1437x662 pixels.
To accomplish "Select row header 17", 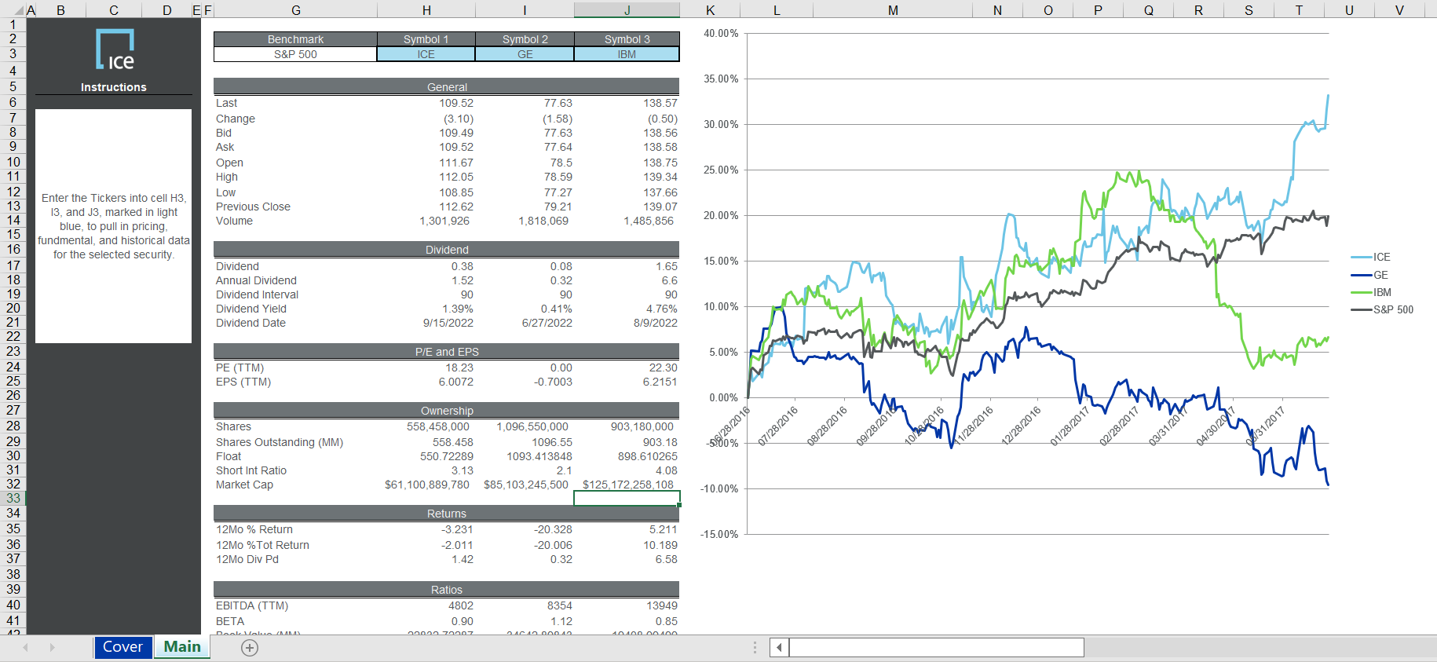I will [x=13, y=265].
